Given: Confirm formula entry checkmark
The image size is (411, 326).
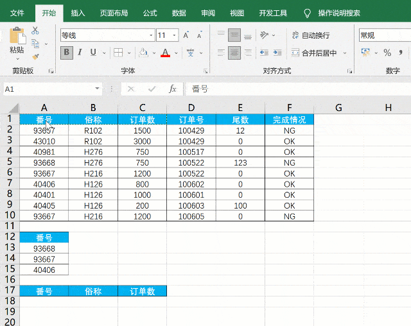Looking at the screenshot, I should coord(152,89).
